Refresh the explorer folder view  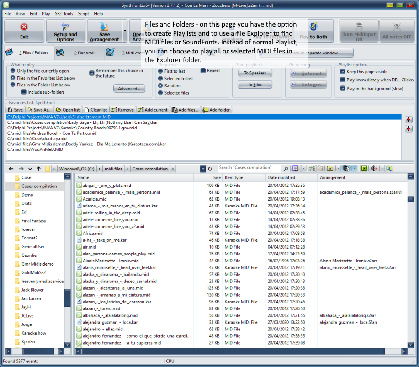click(210, 169)
